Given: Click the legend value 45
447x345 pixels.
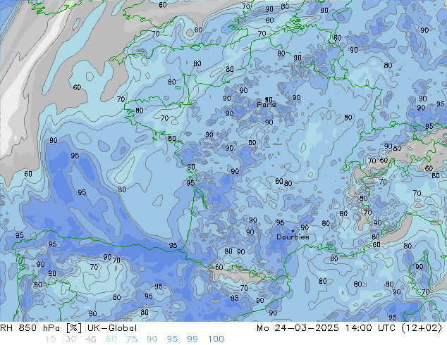Looking at the screenshot, I should pyautogui.click(x=91, y=339).
